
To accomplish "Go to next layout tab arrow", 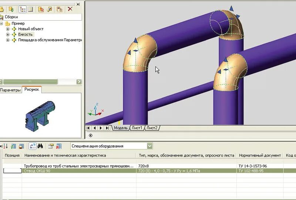I will 101,128.
